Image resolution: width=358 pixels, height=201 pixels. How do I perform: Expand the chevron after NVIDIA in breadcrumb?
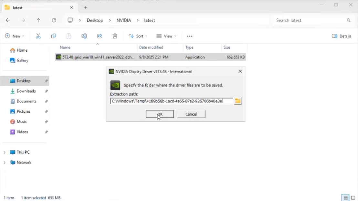pyautogui.click(x=138, y=20)
